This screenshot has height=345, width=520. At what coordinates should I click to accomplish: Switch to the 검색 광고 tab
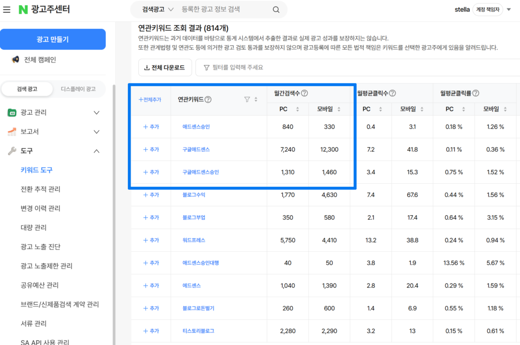tap(27, 89)
